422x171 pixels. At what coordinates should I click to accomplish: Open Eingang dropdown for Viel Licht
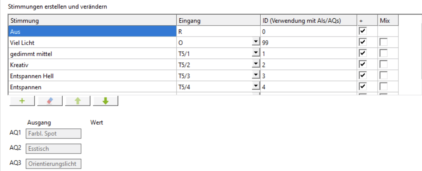tap(255, 42)
